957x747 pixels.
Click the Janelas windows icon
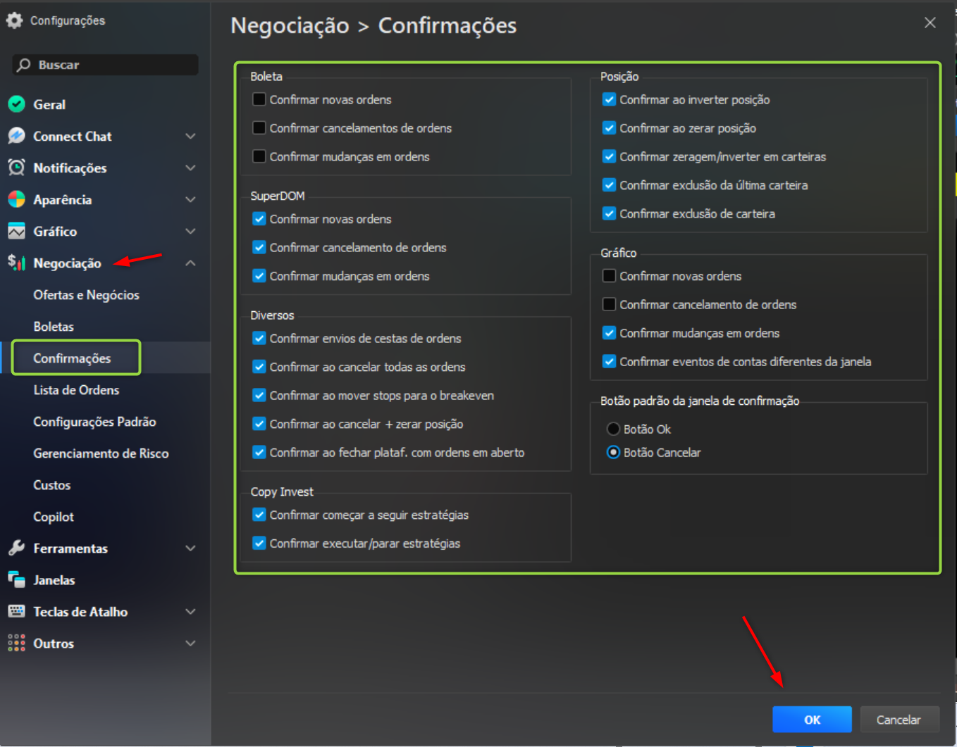pos(16,579)
